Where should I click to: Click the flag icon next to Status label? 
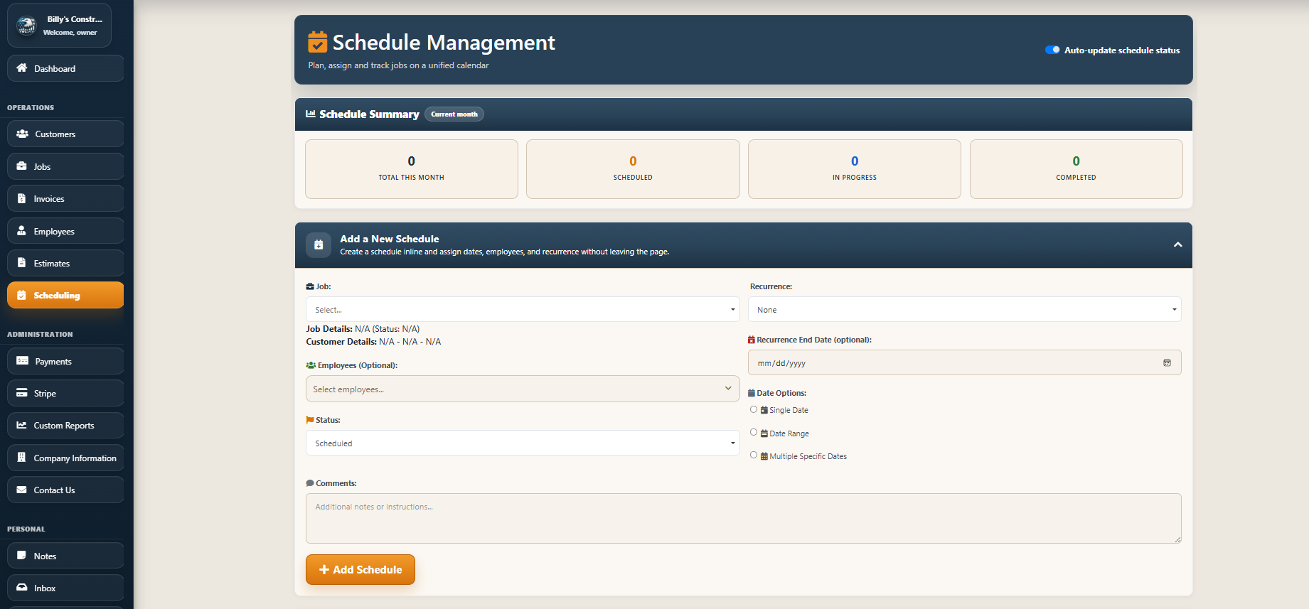[310, 420]
